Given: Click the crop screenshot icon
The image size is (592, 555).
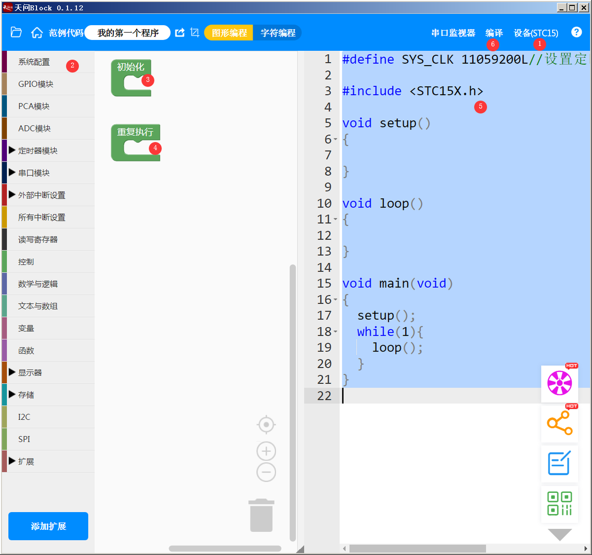Looking at the screenshot, I should [x=194, y=33].
